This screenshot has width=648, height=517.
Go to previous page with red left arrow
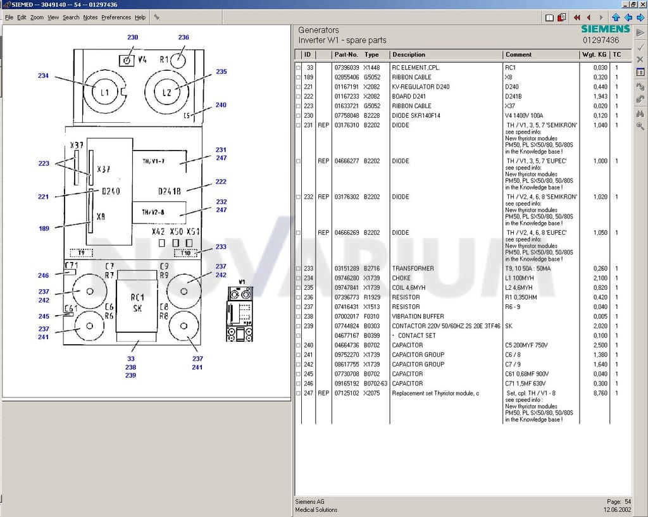coord(589,17)
